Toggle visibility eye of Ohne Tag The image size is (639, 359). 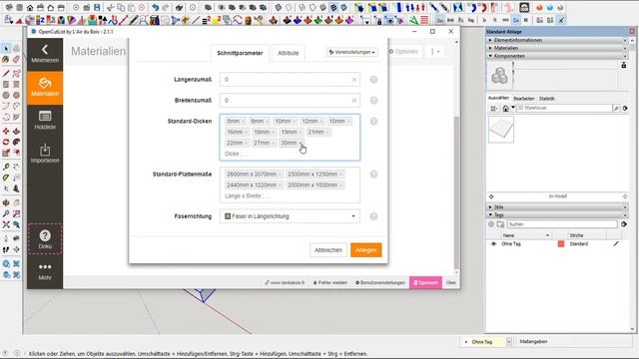point(493,243)
